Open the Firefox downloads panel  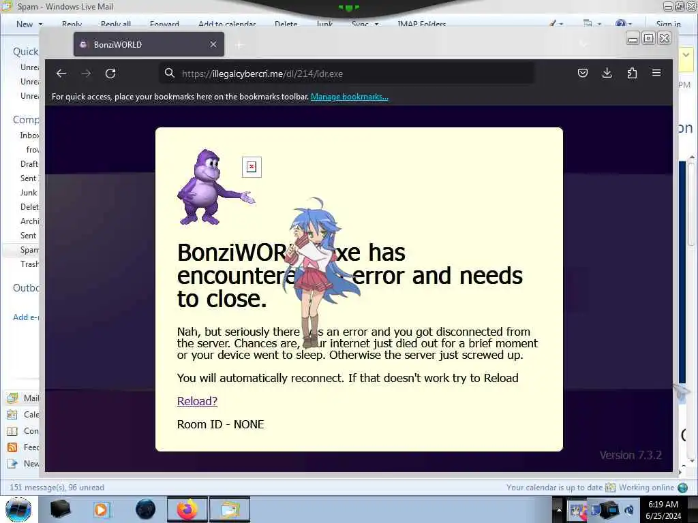click(x=607, y=73)
